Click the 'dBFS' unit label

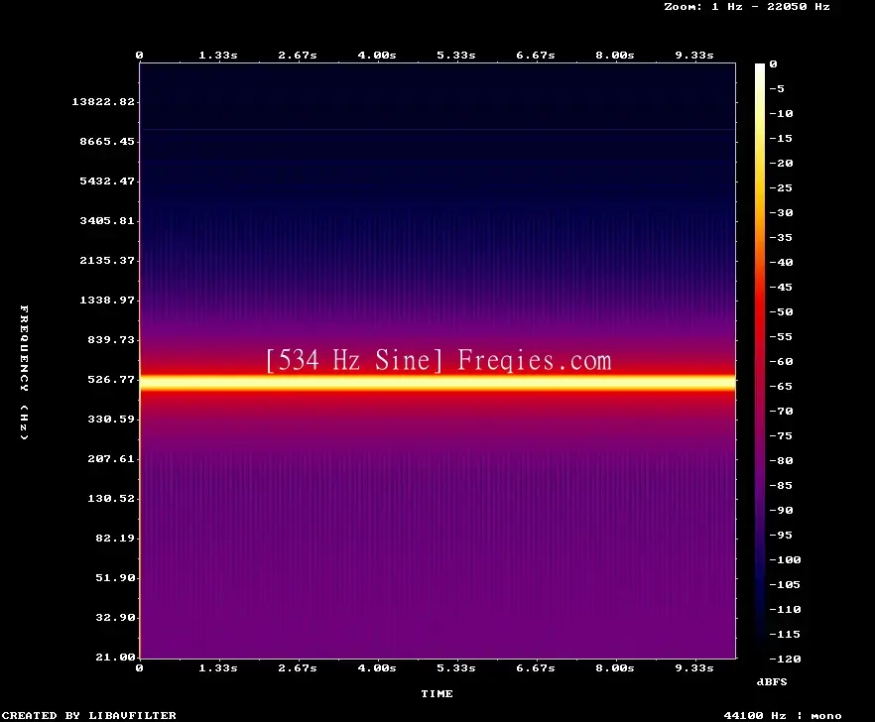(x=772, y=681)
